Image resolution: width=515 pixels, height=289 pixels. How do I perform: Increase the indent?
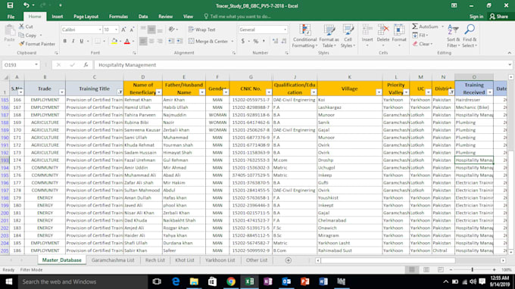coord(179,41)
